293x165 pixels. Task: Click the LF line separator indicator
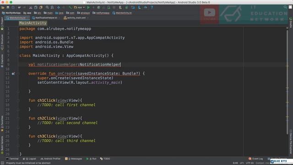point(242,163)
